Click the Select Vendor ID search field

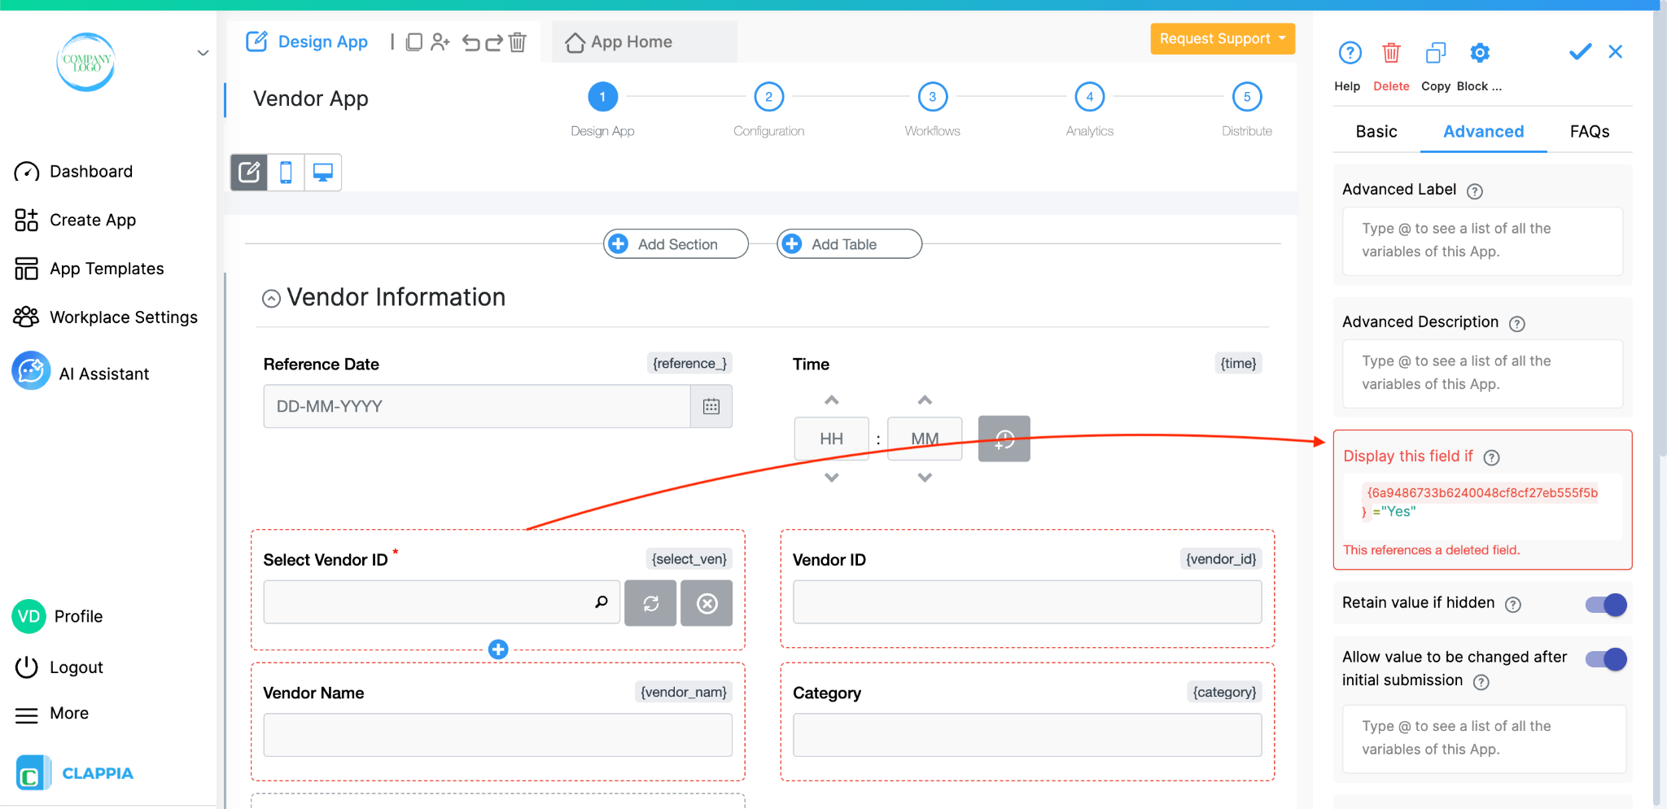(441, 602)
